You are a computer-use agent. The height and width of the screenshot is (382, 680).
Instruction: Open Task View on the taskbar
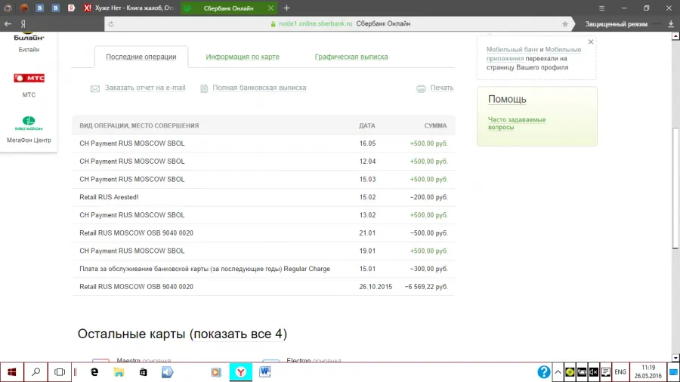(60, 372)
